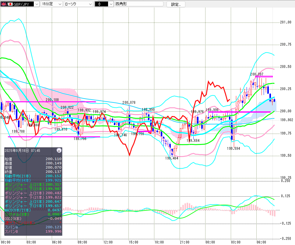Click the 四角形 shape name field

click(139, 4)
